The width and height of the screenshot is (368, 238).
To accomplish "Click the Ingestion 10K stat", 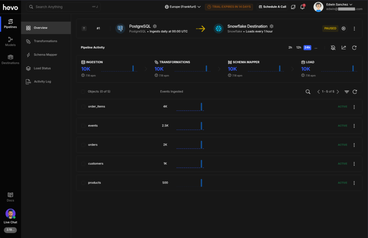I will coord(86,69).
